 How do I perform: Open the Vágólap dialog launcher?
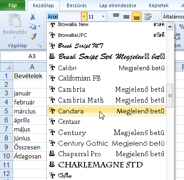click(x=40, y=46)
